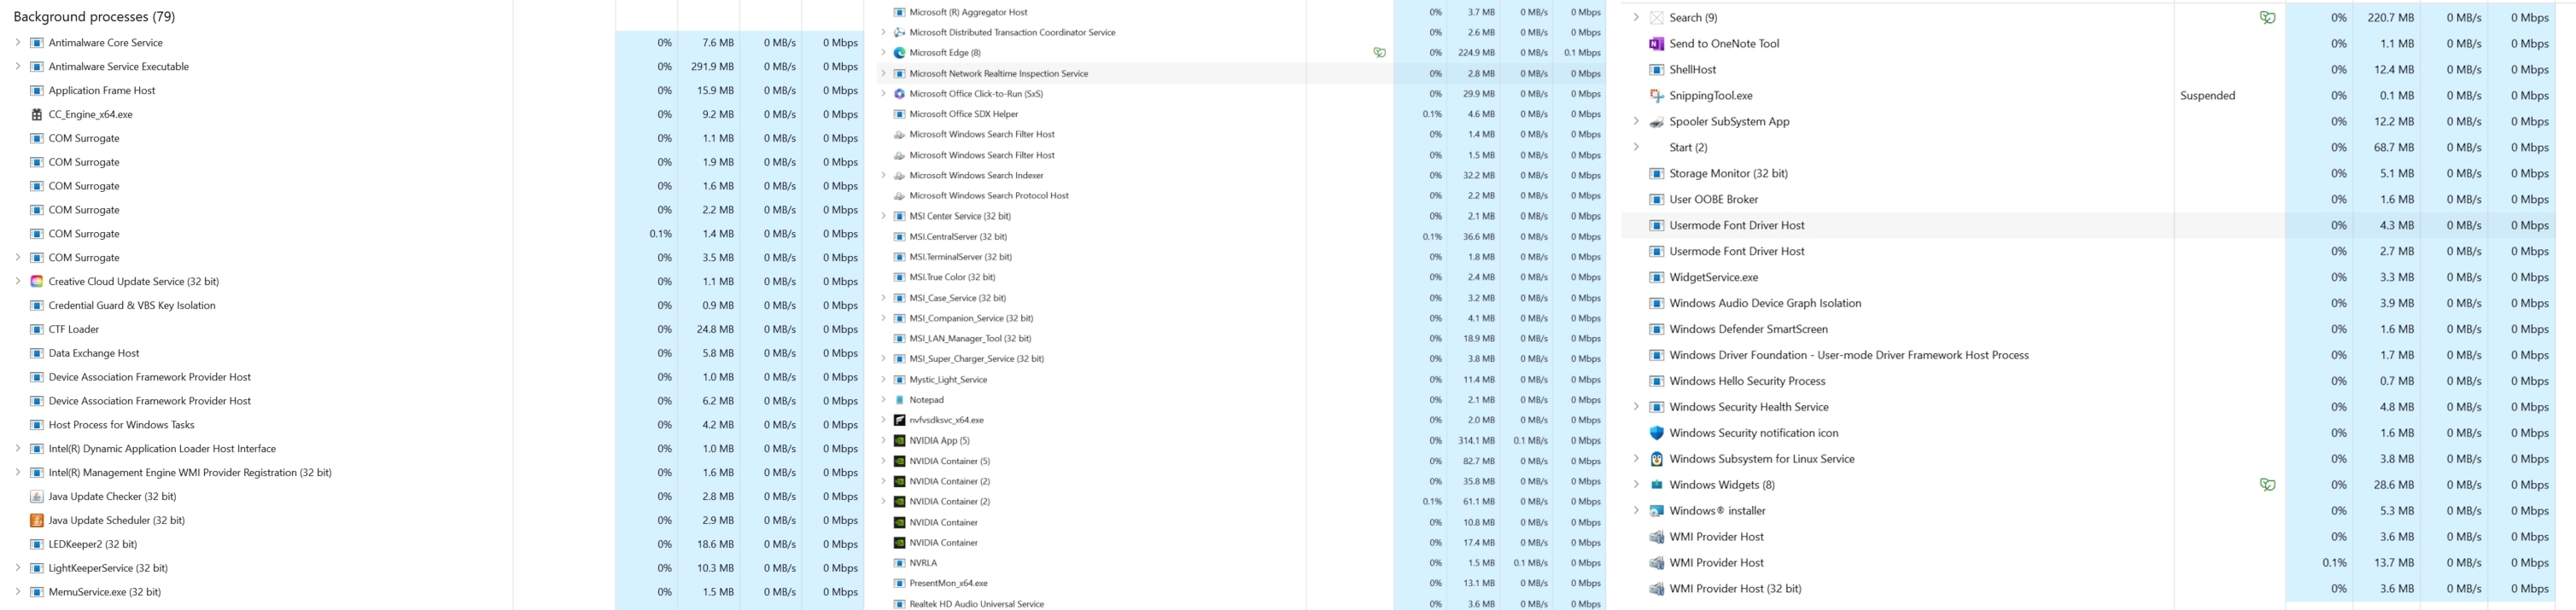Expand the Start (2) process group
The height and width of the screenshot is (610, 2576).
tap(1636, 147)
